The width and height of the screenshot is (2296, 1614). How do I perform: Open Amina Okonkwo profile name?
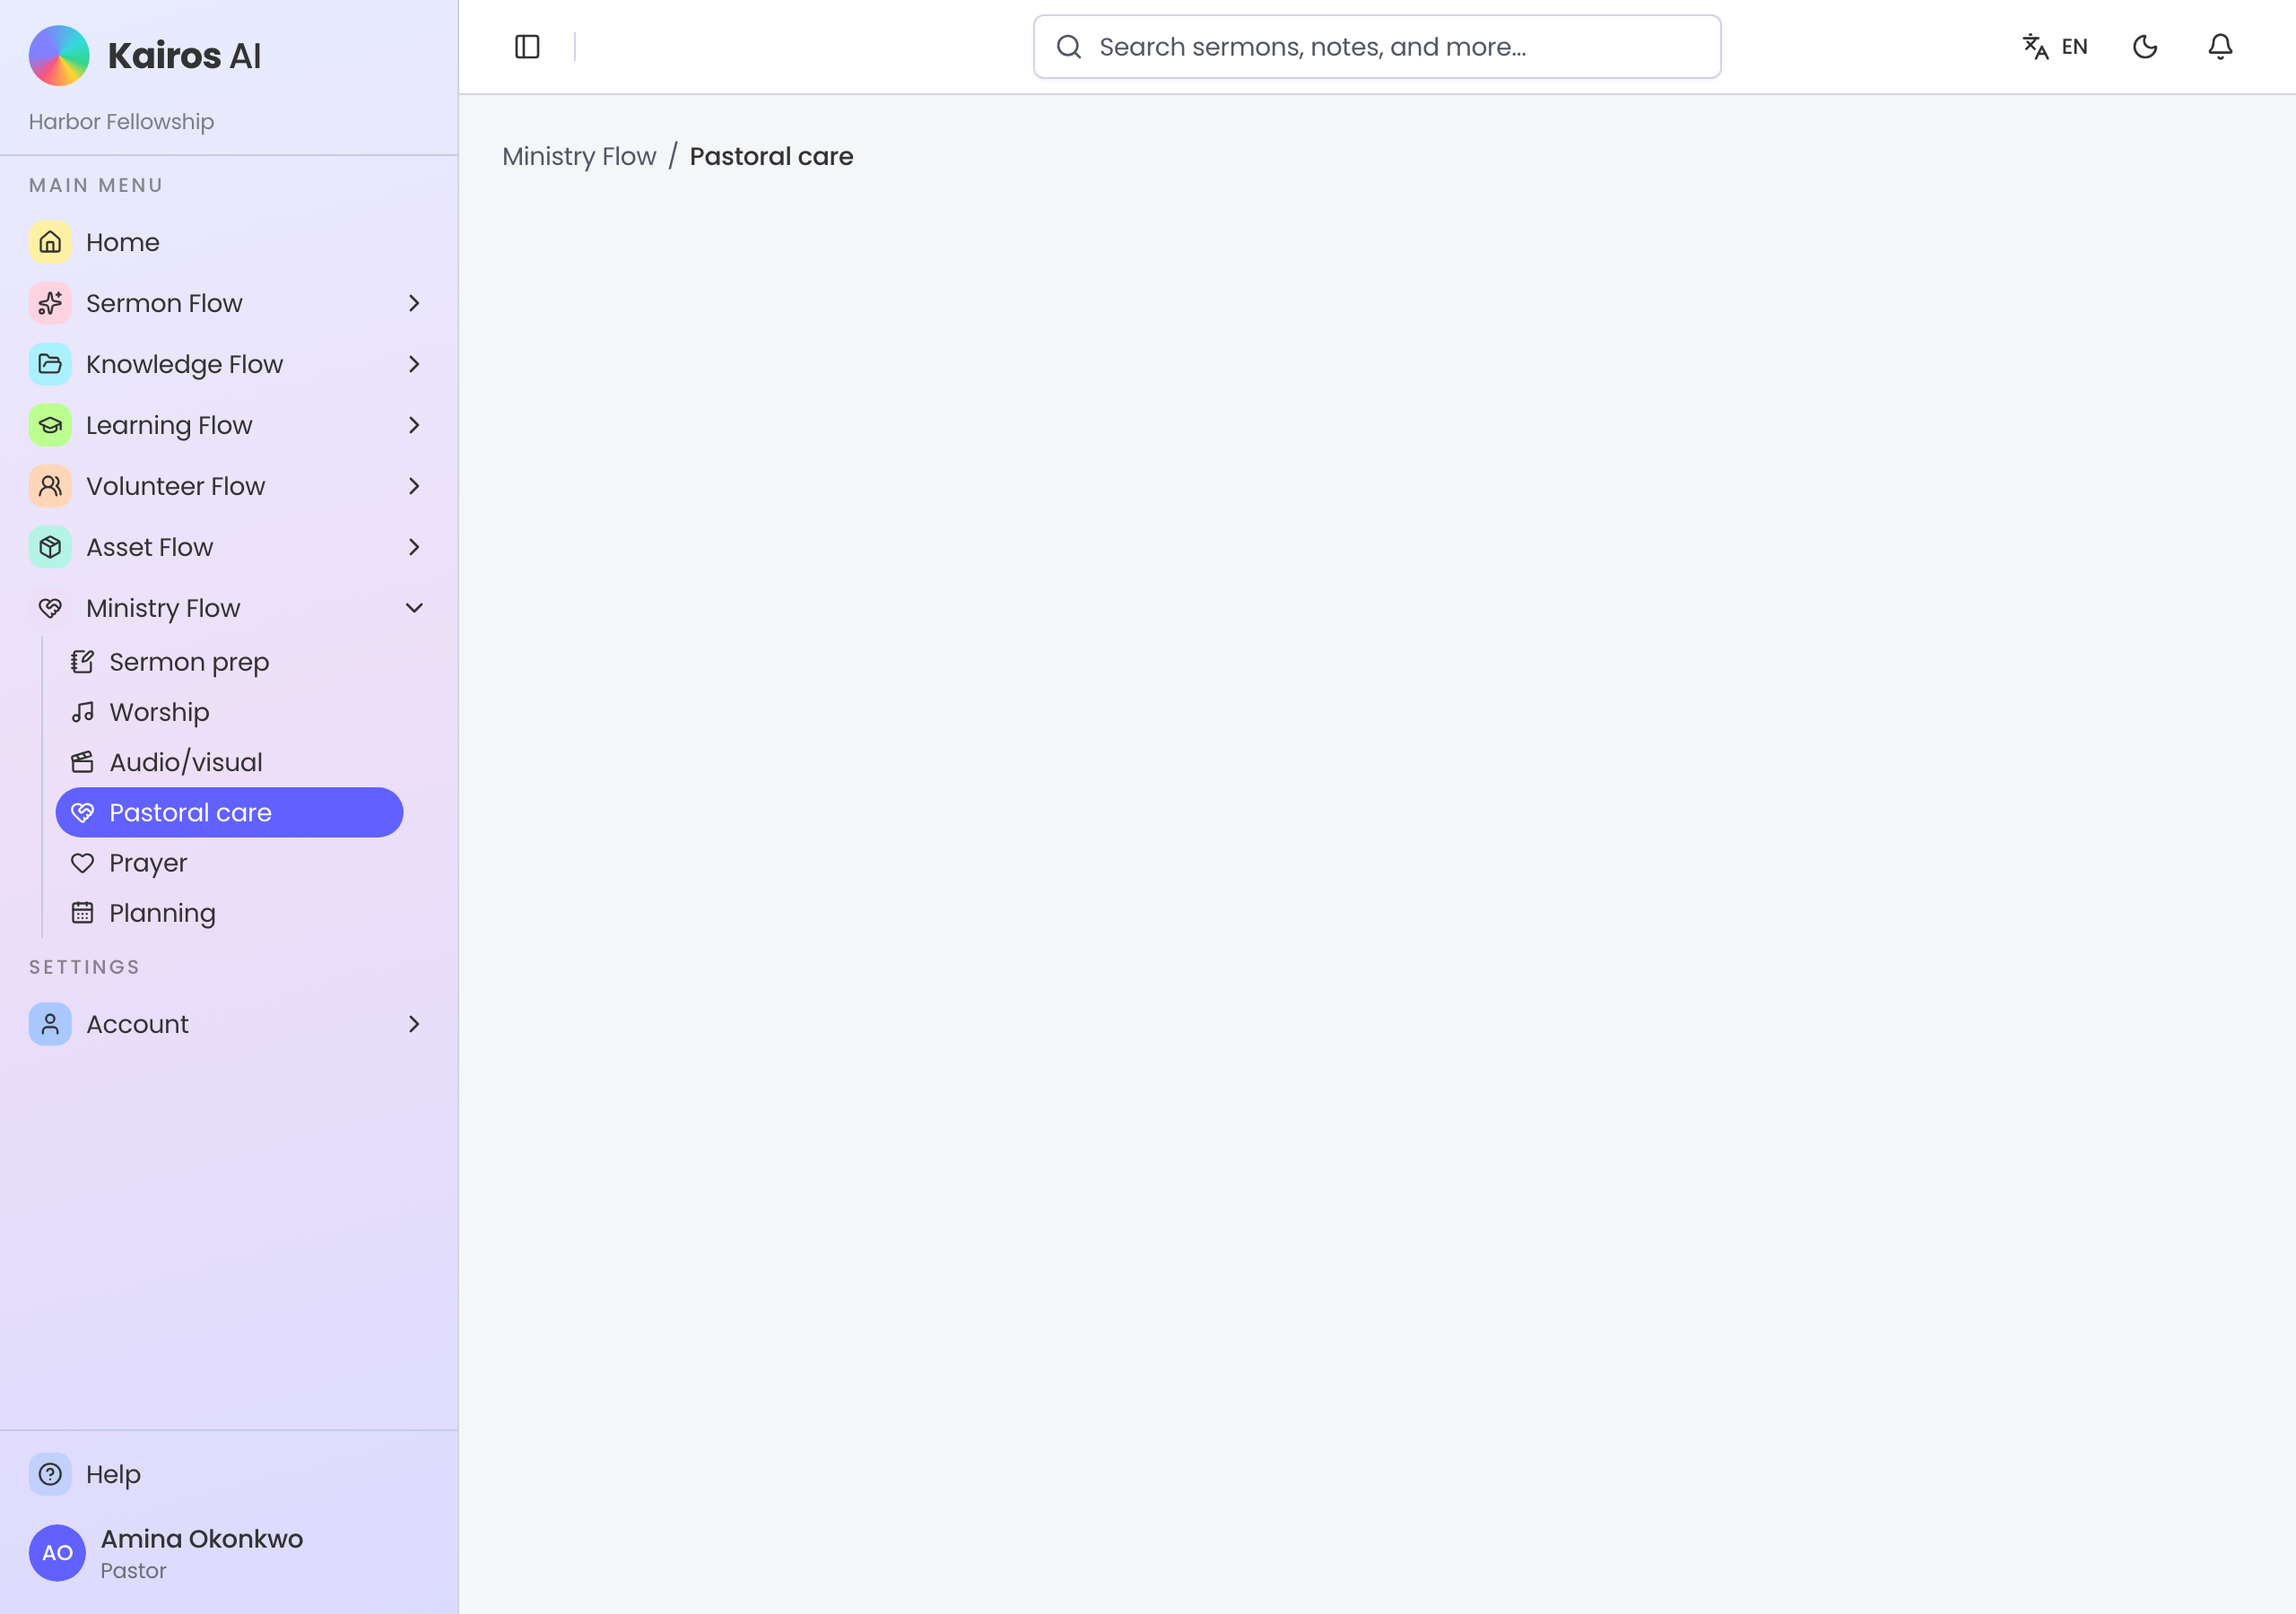click(201, 1538)
